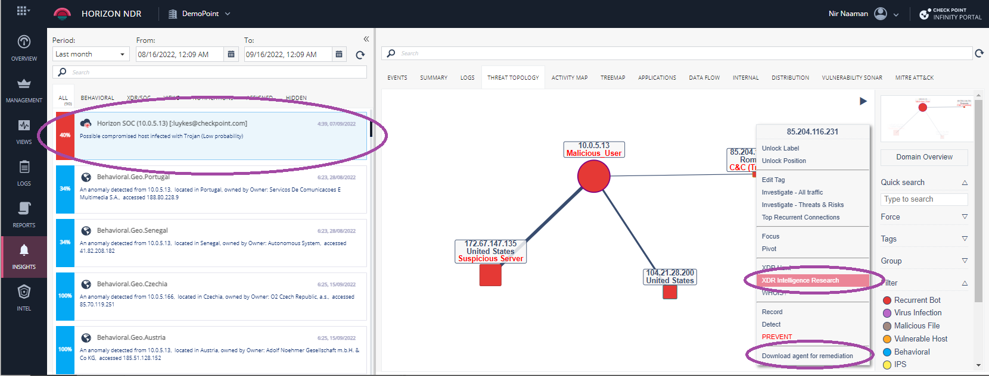Open the Overview sidebar icon

pyautogui.click(x=24, y=48)
